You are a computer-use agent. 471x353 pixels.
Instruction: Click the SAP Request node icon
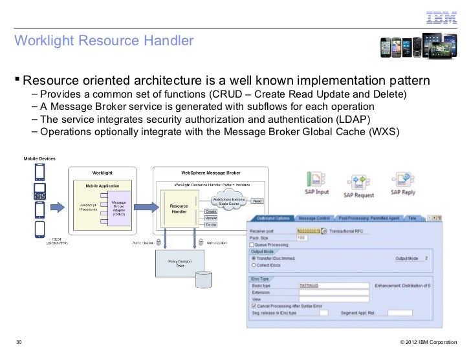(x=358, y=182)
